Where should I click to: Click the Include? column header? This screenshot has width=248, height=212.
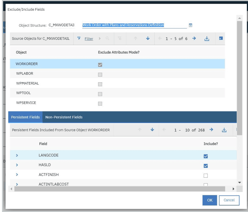point(211,144)
